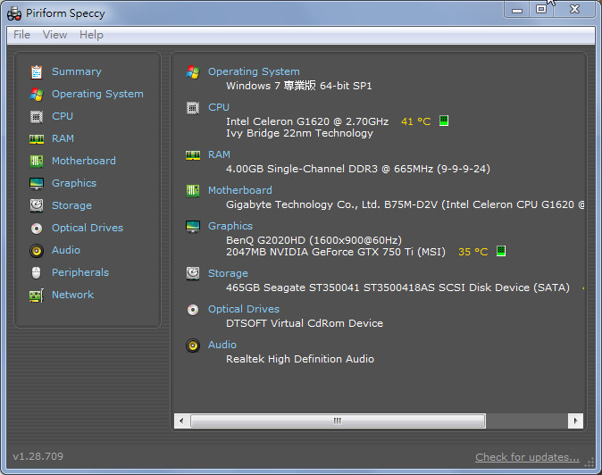Select Optical Drives in the sidebar
The image size is (602, 475).
point(88,228)
